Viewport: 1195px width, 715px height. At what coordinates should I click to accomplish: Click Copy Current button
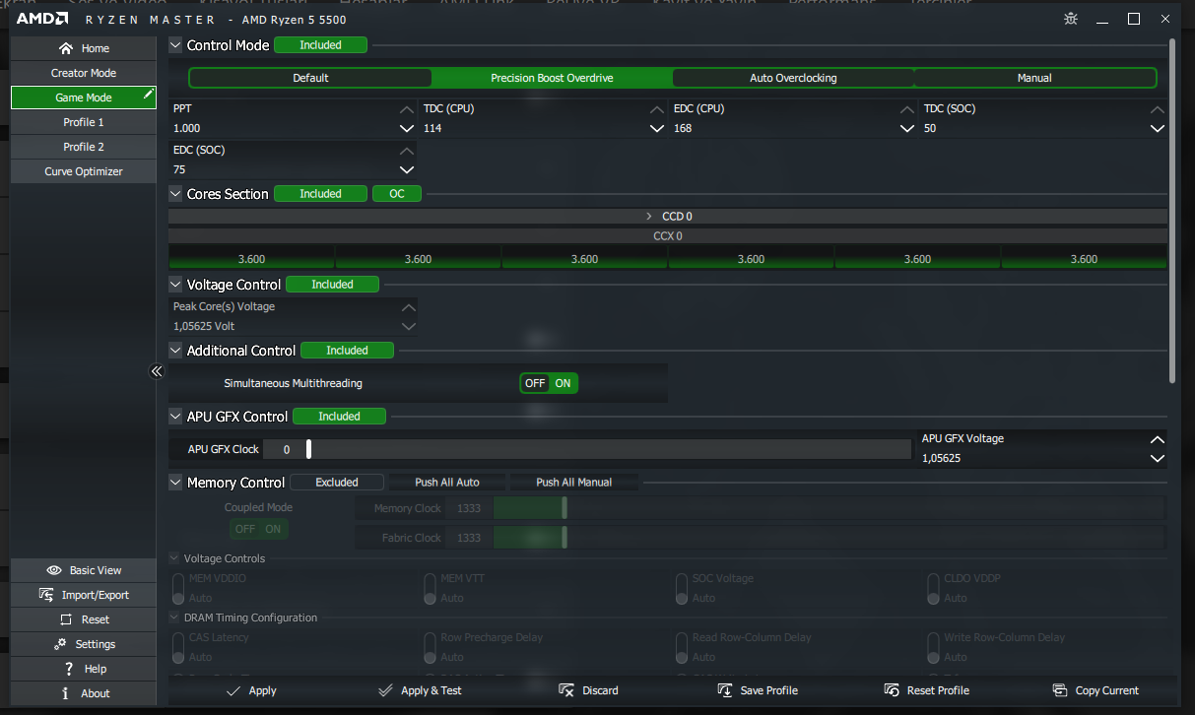click(1095, 690)
